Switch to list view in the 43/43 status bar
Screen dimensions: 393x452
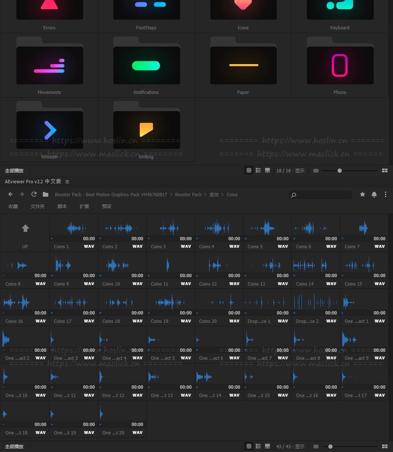pos(258,447)
